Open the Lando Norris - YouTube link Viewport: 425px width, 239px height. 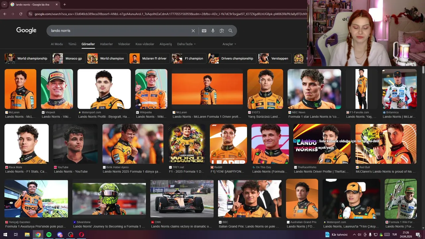(x=71, y=172)
